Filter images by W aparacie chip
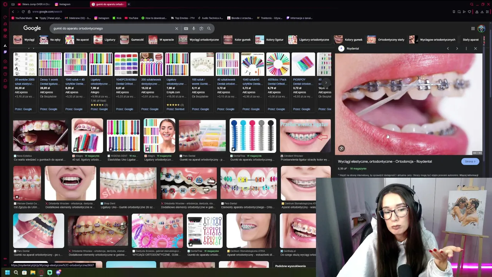Image resolution: width=492 pixels, height=277 pixels. pos(161,40)
